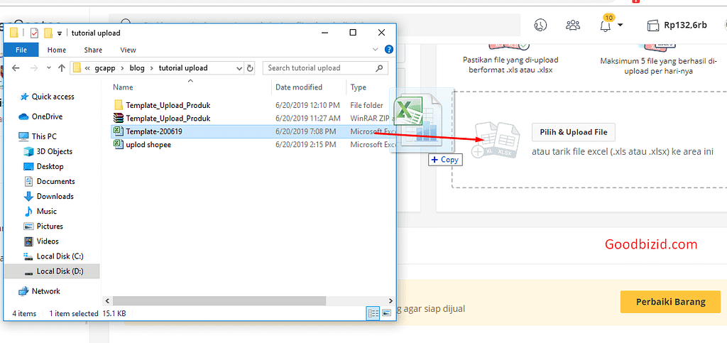Viewport: 727px width, 343px height.
Task: Open the Share ribbon tab
Action: pos(93,50)
